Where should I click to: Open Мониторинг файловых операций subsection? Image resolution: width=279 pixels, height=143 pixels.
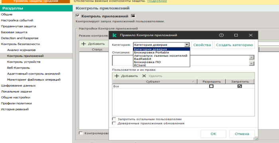tap(34, 80)
